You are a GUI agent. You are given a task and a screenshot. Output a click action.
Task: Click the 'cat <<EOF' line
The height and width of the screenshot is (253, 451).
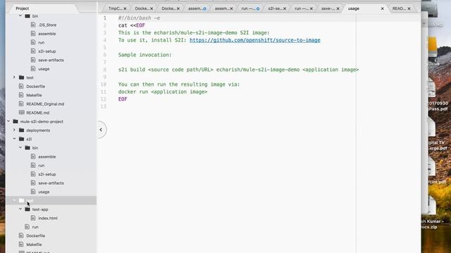(132, 25)
